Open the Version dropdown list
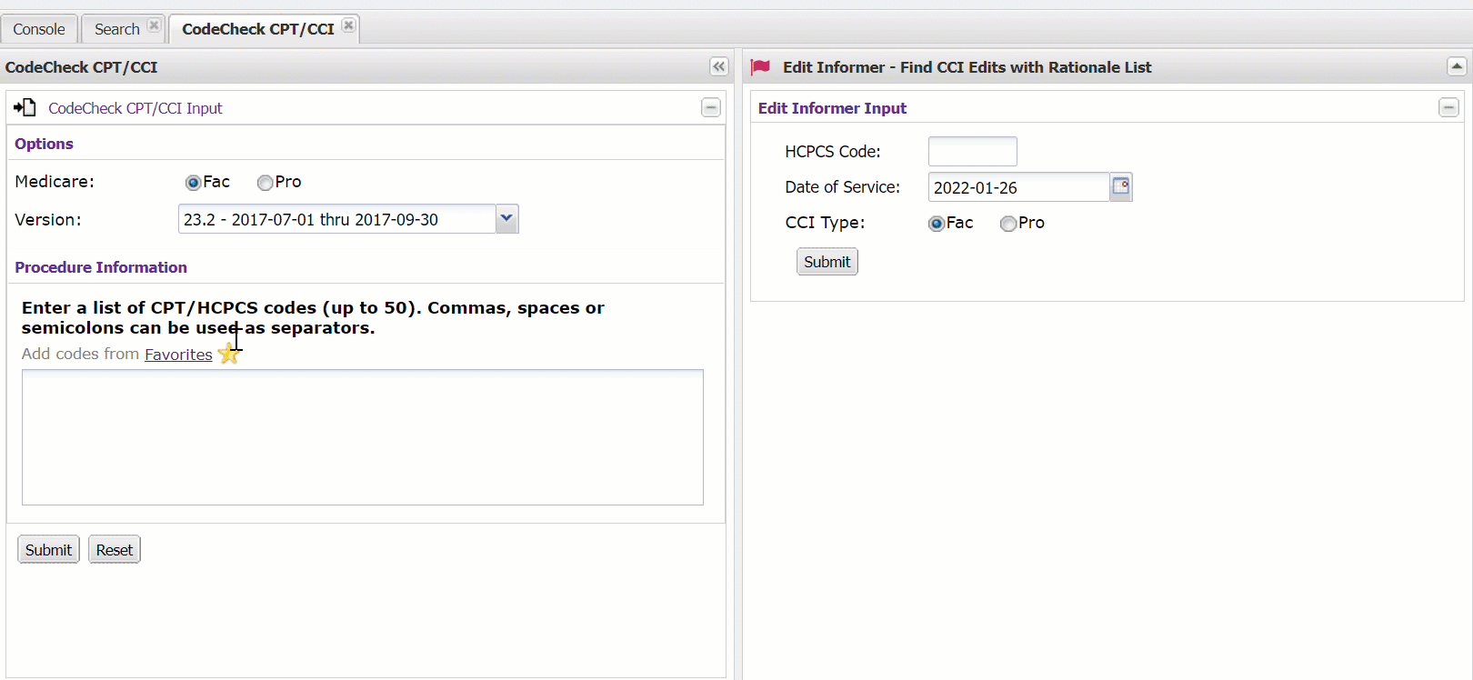1473x680 pixels. click(x=506, y=219)
